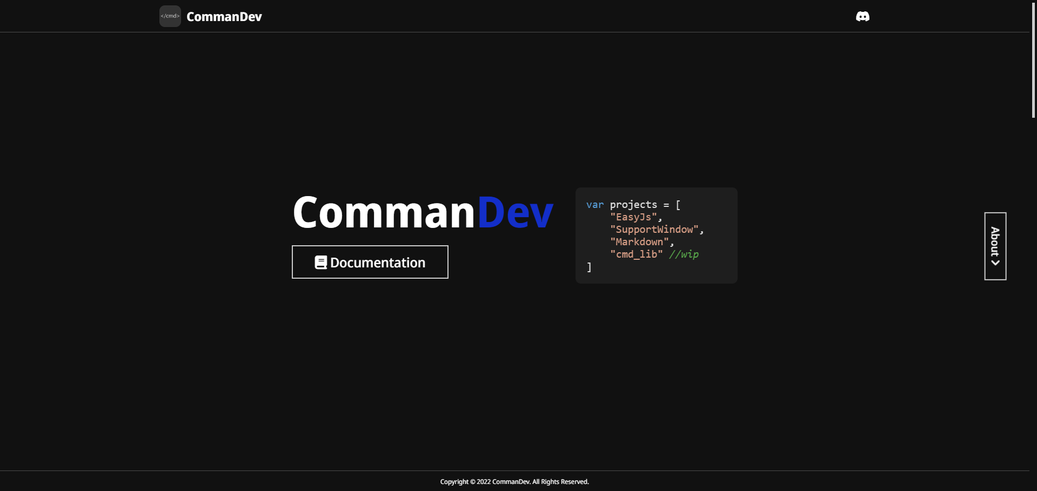Click the opening square bracket in code

(x=678, y=205)
